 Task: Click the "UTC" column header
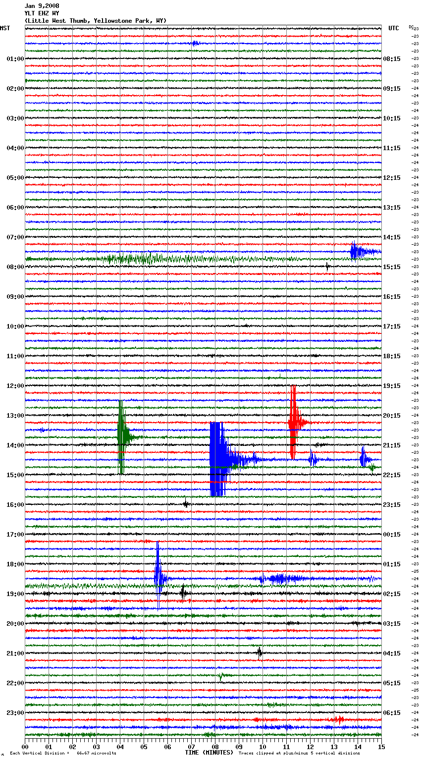[x=393, y=28]
